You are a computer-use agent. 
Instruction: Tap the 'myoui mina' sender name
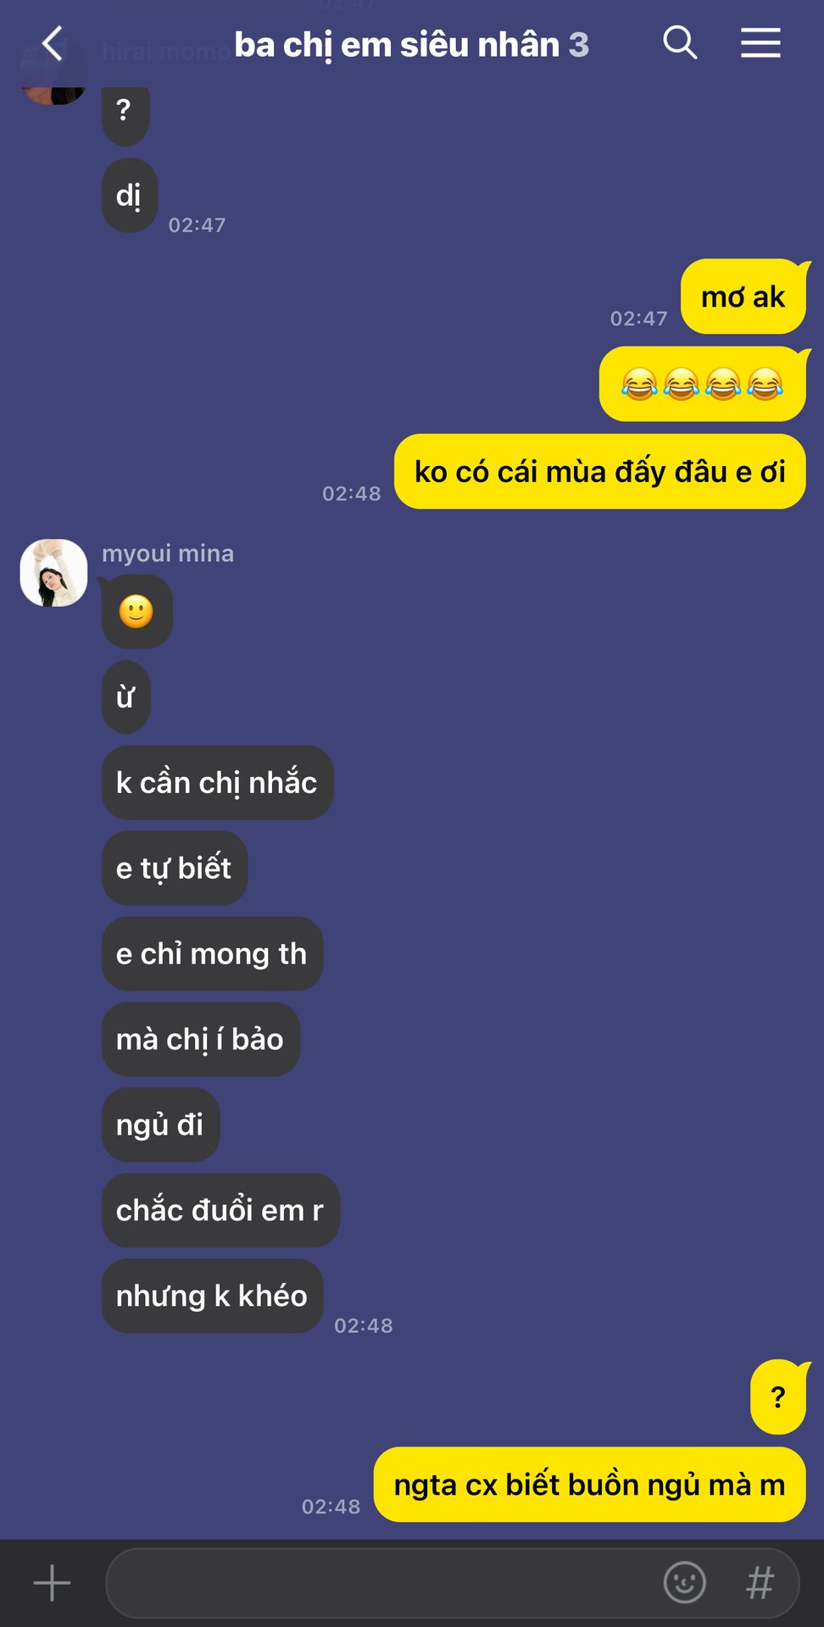coord(168,553)
